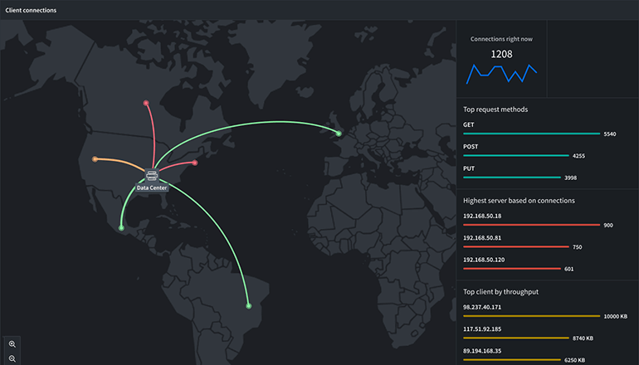Image resolution: width=639 pixels, height=365 pixels.
Task: Click the green connection node in Brazil
Action: point(249,306)
